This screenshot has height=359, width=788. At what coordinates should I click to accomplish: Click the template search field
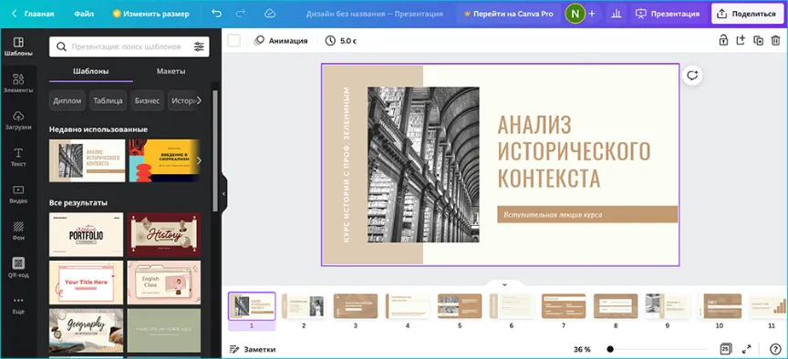tap(130, 46)
